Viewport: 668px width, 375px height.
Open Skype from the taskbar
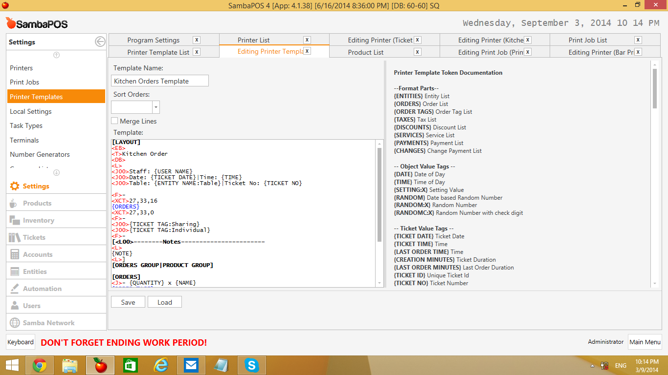pyautogui.click(x=252, y=365)
